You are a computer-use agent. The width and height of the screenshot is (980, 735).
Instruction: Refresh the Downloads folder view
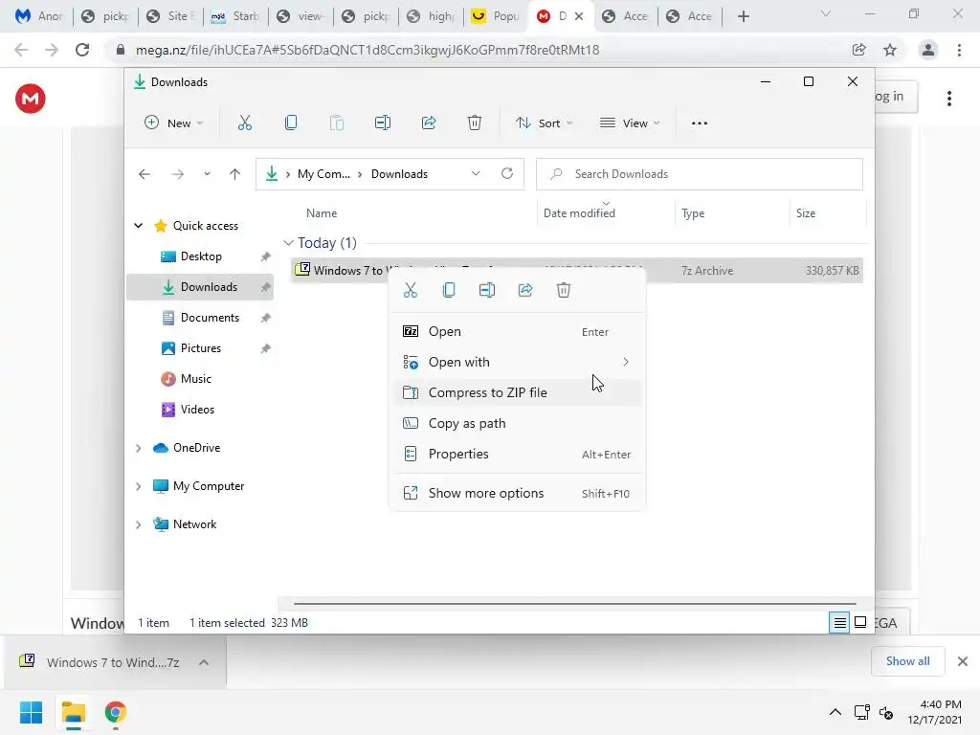tap(507, 174)
